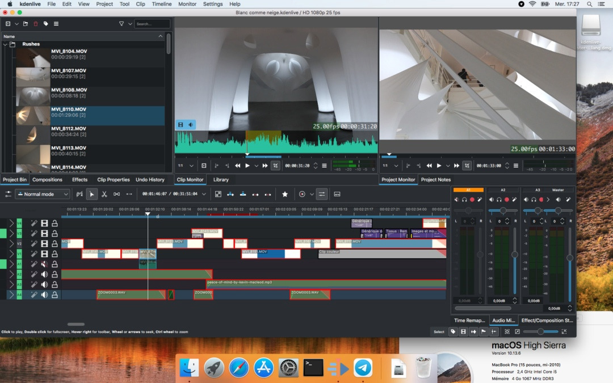Click the favorite effects star icon
Viewport: 613px width, 383px height.
pos(285,194)
